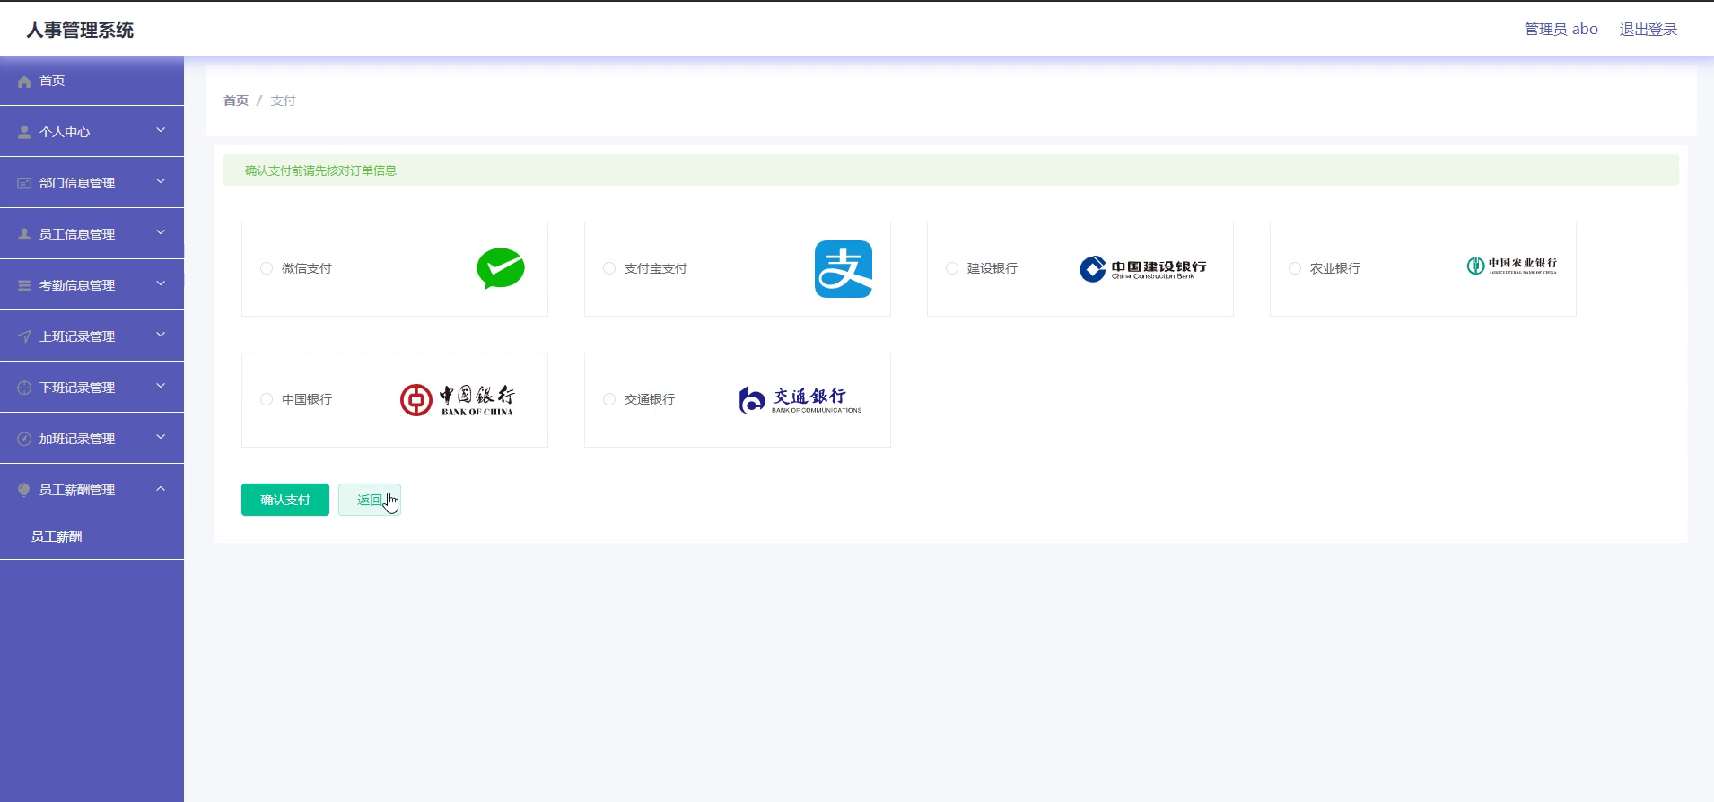
Task: Click the 建设银行 option label
Action: [x=993, y=268]
